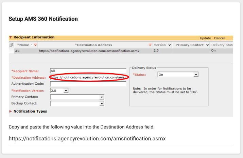The height and width of the screenshot is (158, 243).
Task: Click the grid's destination address URL cell
Action: 89,51
